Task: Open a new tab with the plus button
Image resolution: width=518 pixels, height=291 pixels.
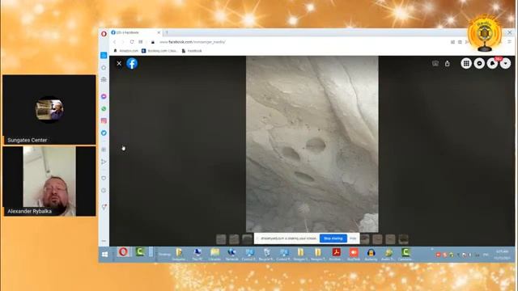Action: pos(167,32)
